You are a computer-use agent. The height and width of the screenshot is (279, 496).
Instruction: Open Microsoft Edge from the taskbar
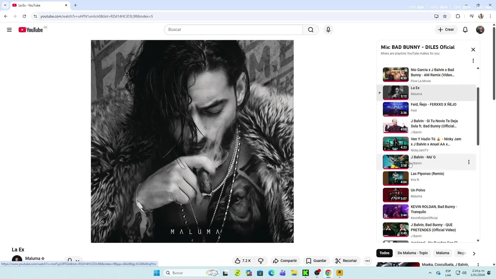tap(271, 273)
